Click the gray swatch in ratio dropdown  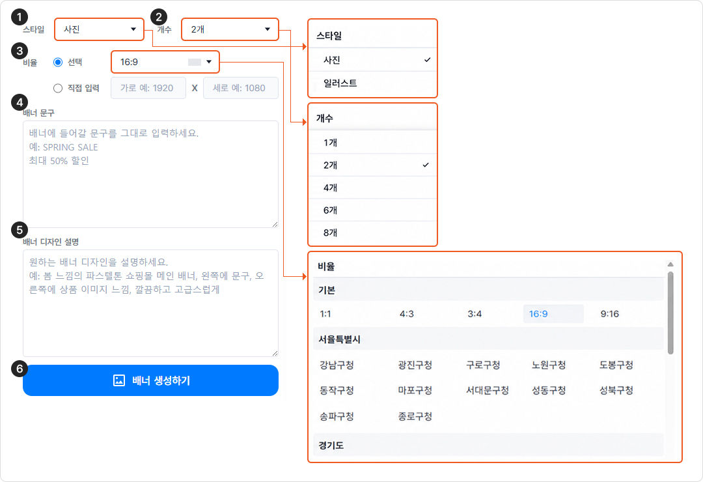[194, 62]
